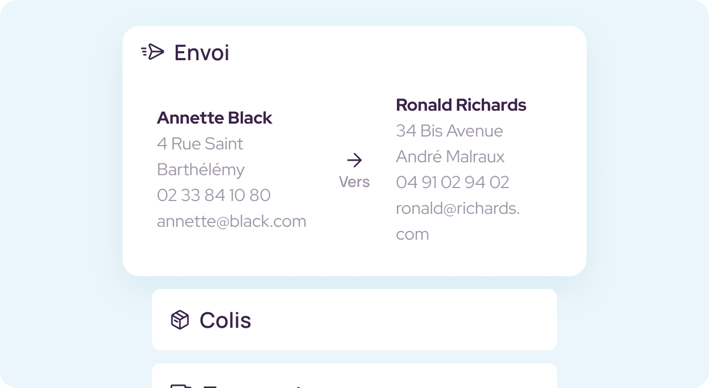Click the partially visible icon below Colis
709x388 pixels.
[x=181, y=386]
